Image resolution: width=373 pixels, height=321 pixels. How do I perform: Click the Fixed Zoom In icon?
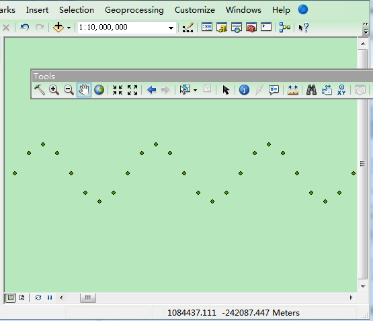(x=118, y=90)
